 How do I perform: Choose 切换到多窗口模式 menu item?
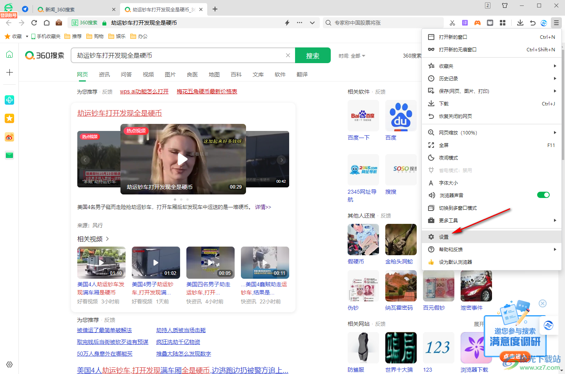coord(492,208)
